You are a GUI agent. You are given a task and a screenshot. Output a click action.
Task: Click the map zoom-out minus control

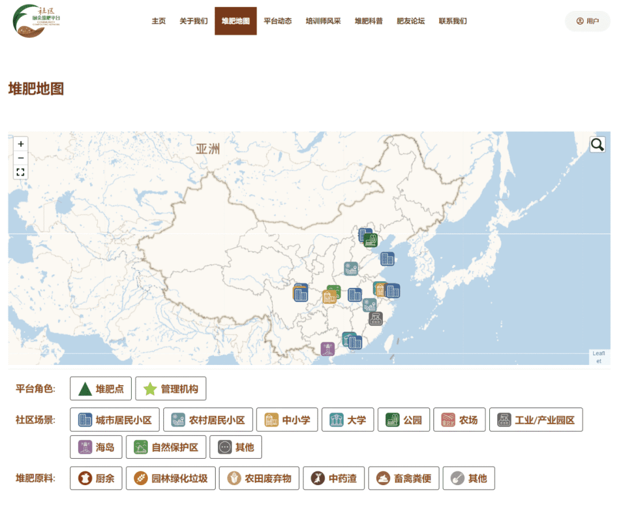[20, 157]
